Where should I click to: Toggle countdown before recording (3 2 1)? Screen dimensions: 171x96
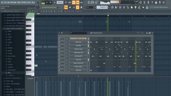[x=74, y=2]
